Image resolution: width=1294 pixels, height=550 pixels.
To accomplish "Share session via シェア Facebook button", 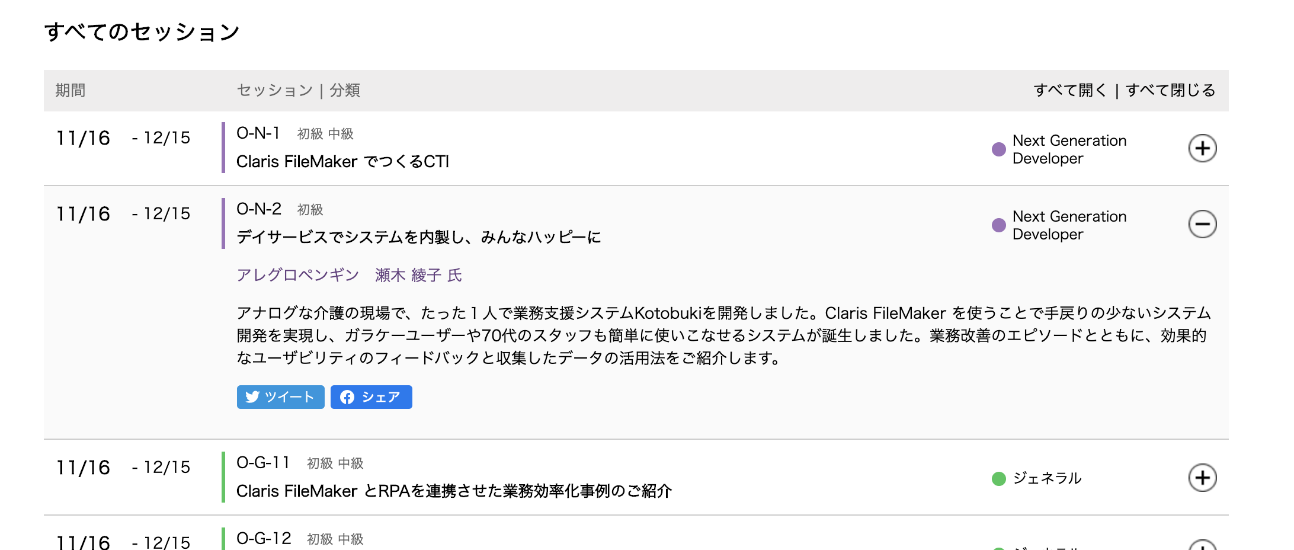I will point(371,397).
